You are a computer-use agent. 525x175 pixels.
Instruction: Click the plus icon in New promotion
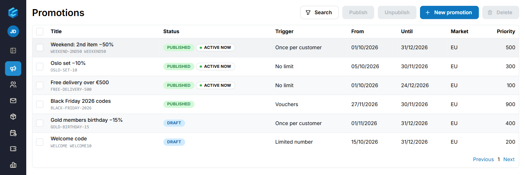click(428, 12)
